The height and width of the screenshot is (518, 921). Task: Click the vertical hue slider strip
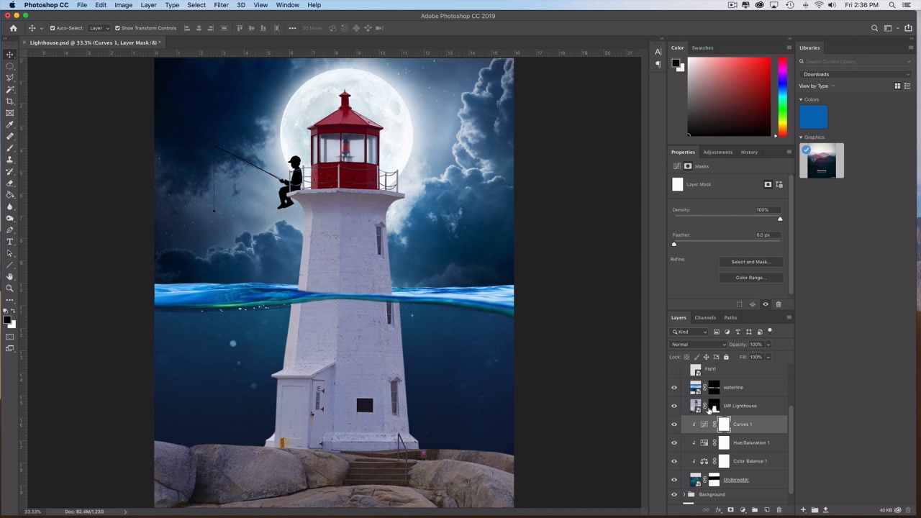(782, 97)
